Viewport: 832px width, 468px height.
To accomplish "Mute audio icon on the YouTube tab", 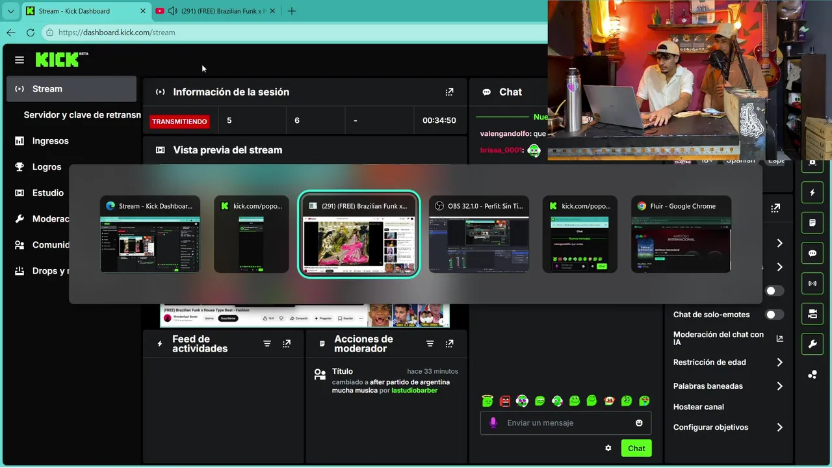I will tap(172, 11).
